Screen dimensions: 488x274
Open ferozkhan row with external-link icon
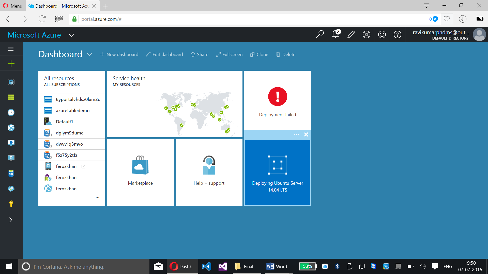pyautogui.click(x=72, y=166)
